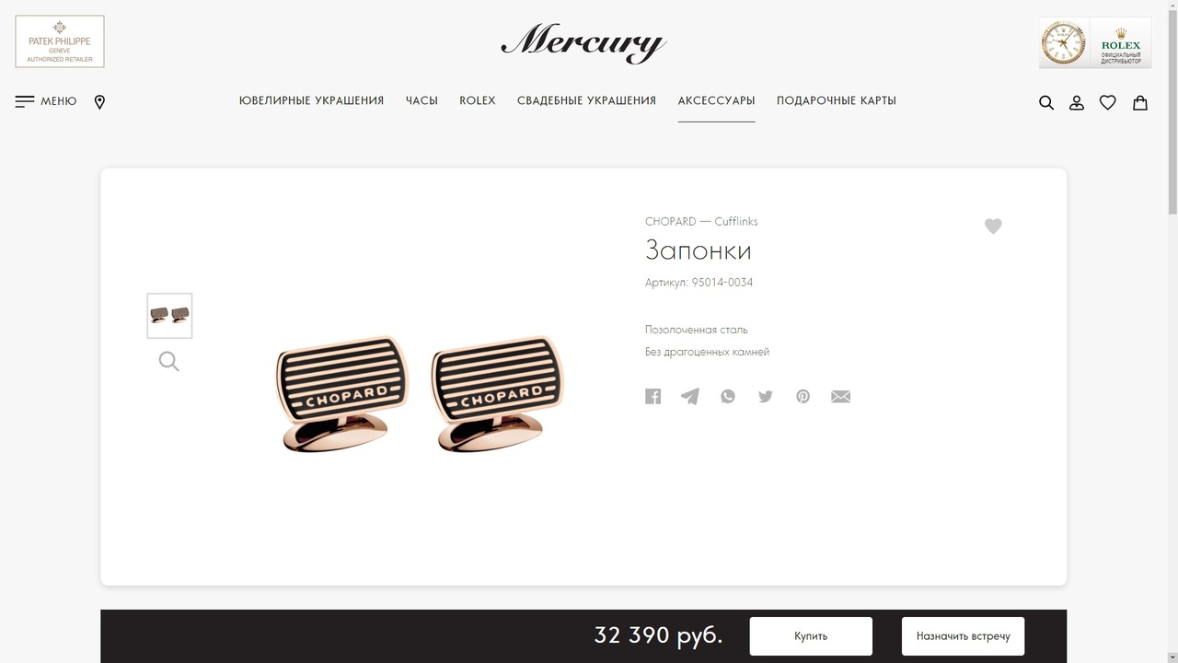1178x663 pixels.
Task: Add cufflinks to favorites with the product heart
Action: 993,227
